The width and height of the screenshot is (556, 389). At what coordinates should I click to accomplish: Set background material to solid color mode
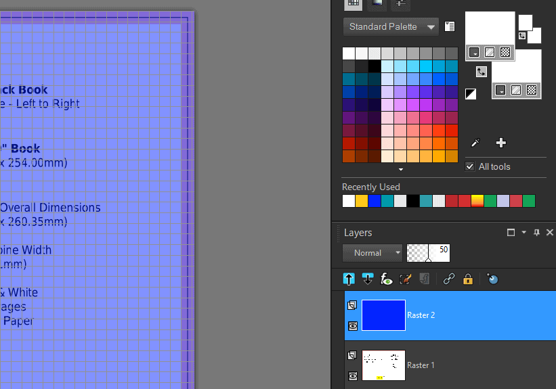pyautogui.click(x=500, y=91)
